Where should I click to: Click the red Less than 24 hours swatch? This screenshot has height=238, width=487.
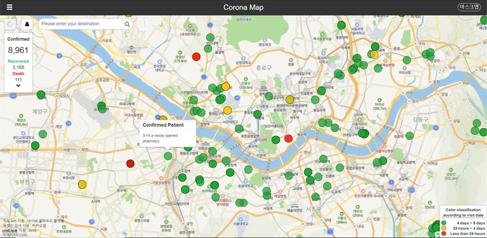click(x=444, y=233)
